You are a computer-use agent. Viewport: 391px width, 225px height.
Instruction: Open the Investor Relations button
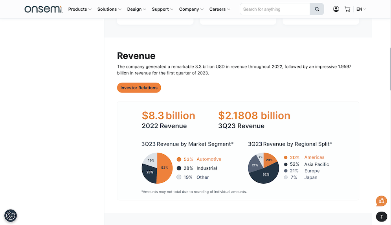coord(139,88)
